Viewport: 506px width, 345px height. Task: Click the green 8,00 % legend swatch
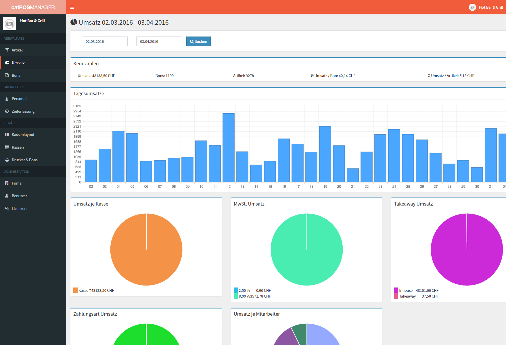click(x=236, y=296)
